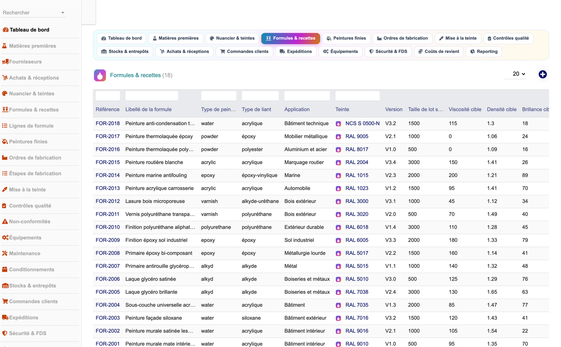Click 'Laque glycéro brillante' cell
561x347 pixels.
tap(151, 292)
